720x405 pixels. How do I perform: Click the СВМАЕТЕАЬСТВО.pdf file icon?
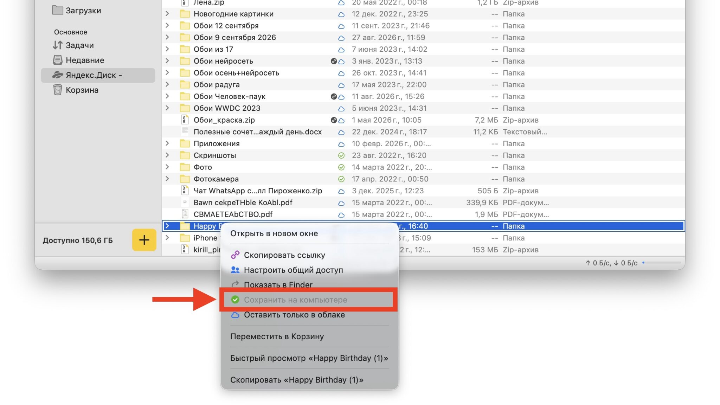[185, 214]
